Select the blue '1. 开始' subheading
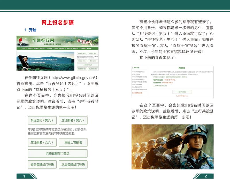This screenshot has height=179, width=230. click(30, 30)
